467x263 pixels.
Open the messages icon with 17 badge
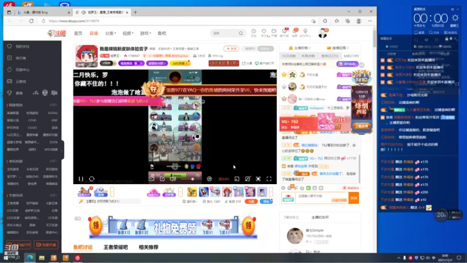(295, 33)
